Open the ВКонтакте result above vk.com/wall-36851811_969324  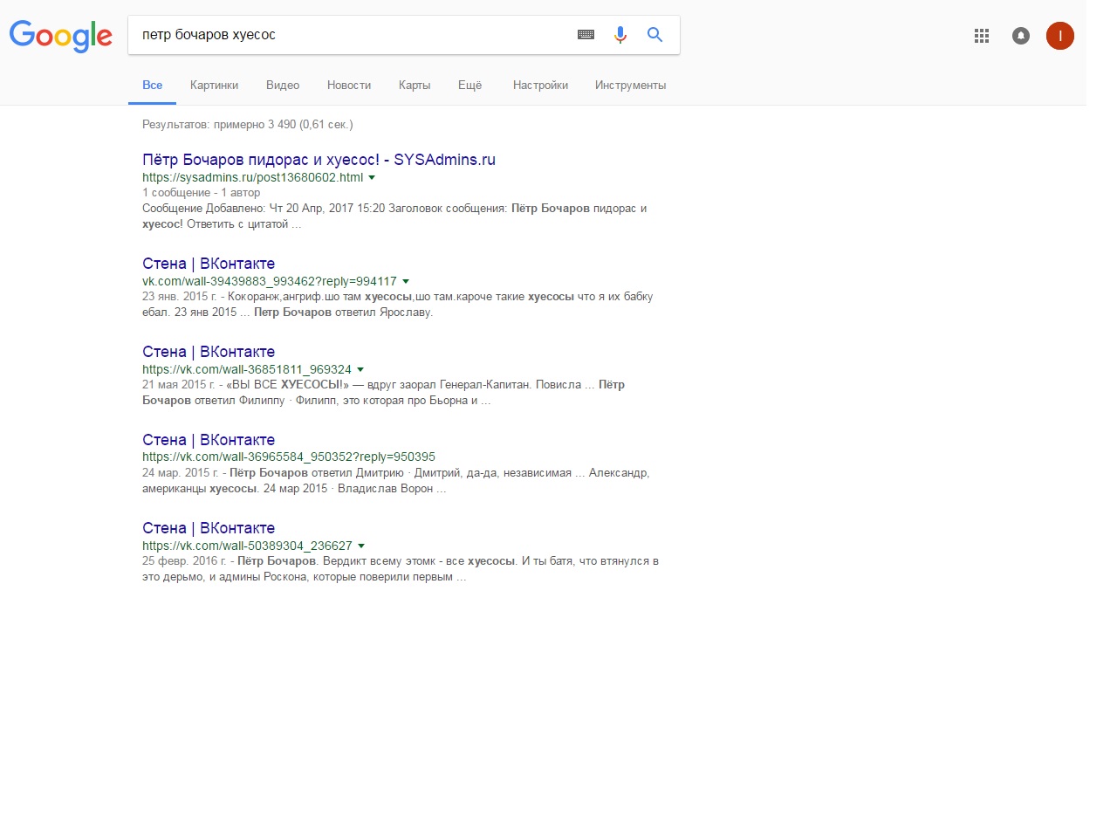[209, 352]
